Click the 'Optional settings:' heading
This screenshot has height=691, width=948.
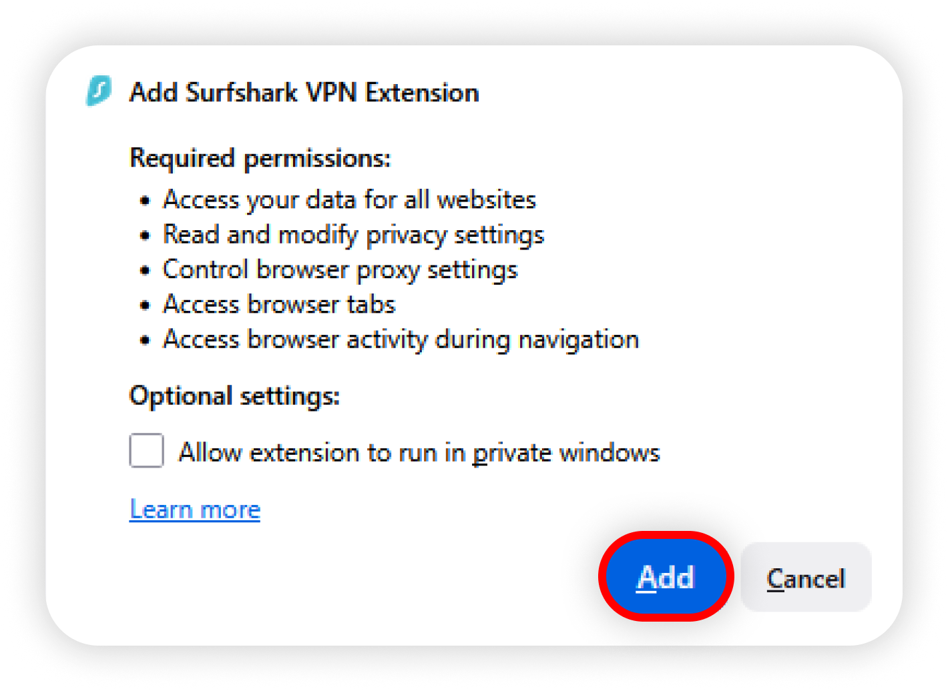pos(234,396)
